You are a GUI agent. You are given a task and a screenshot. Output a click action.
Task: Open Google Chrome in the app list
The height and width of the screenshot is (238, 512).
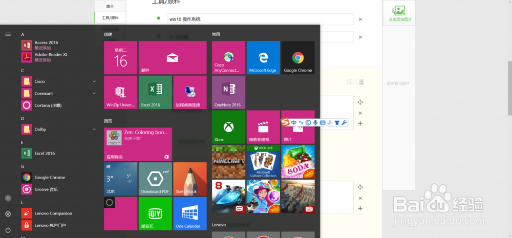tap(59, 177)
